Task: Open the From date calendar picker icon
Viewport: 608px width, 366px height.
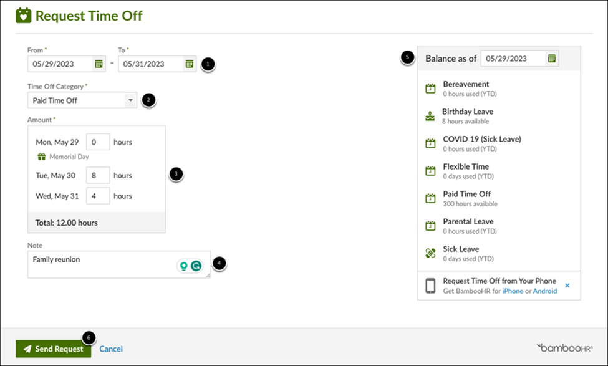Action: pyautogui.click(x=99, y=64)
